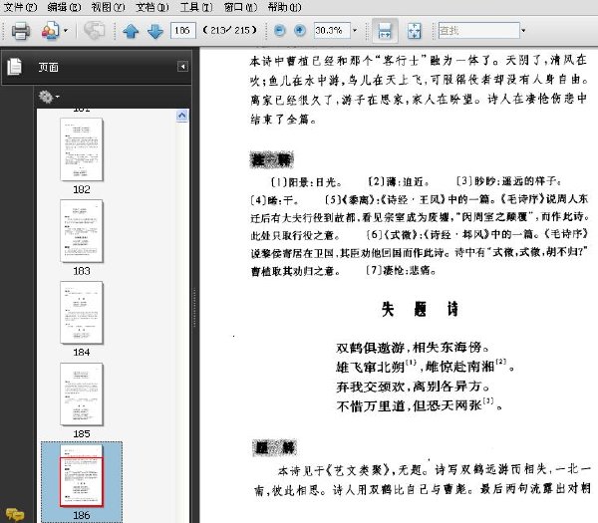Click thumbnail scrollbar up arrow
This screenshot has width=598, height=523.
tap(182, 116)
